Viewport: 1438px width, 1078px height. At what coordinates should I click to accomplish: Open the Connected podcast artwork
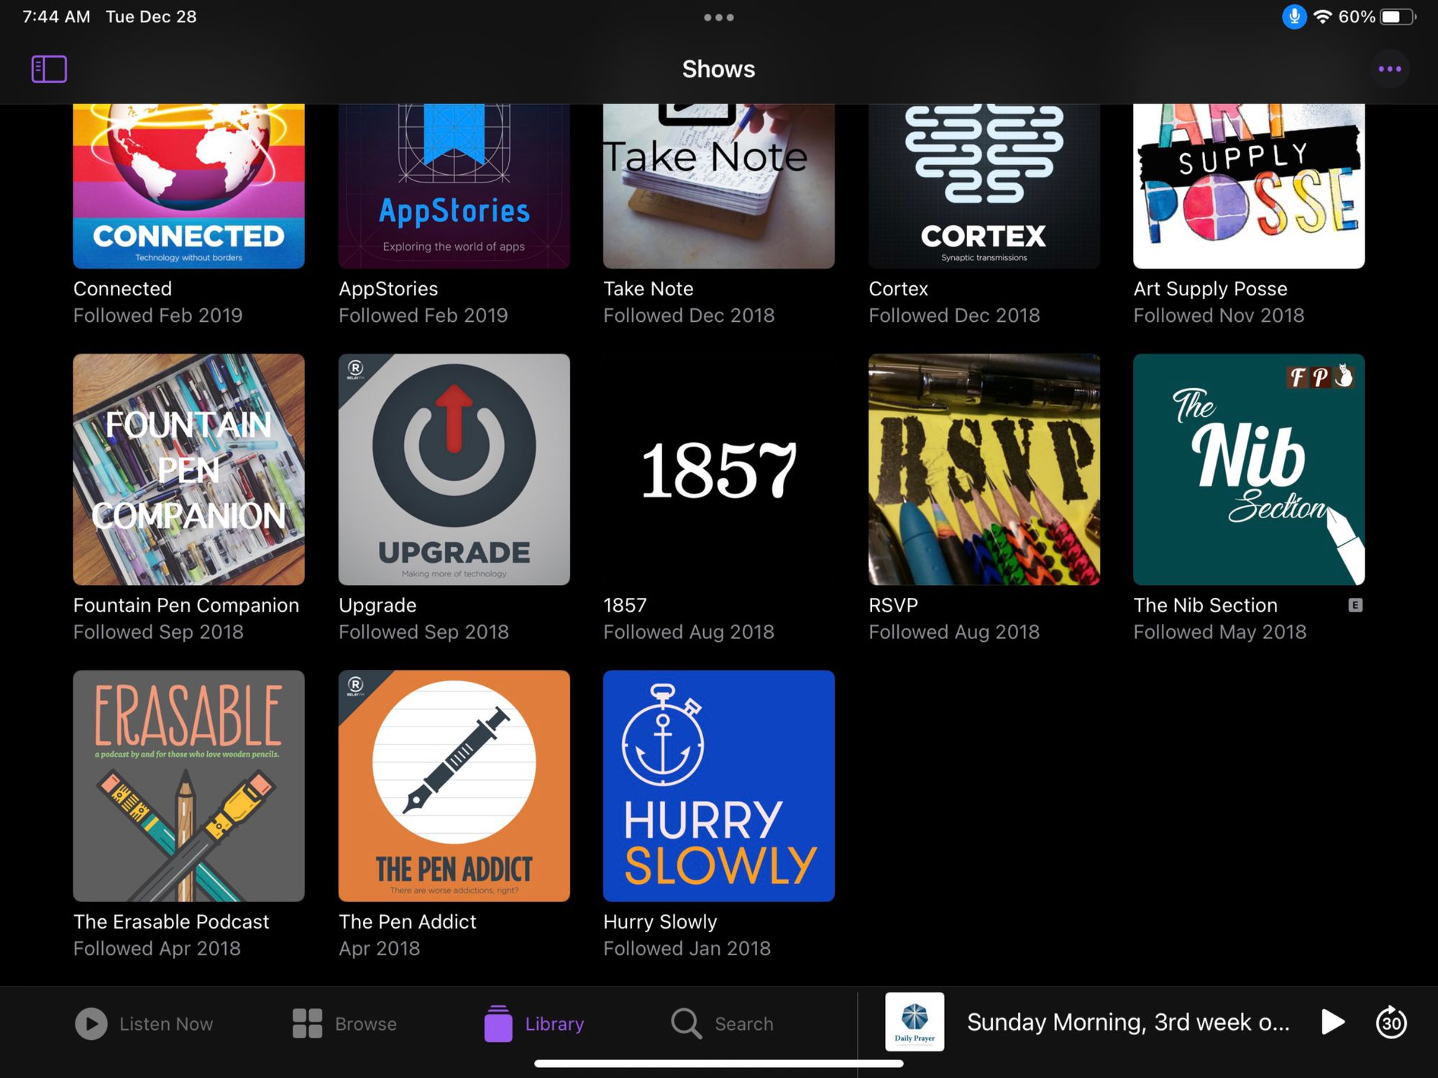pos(188,186)
